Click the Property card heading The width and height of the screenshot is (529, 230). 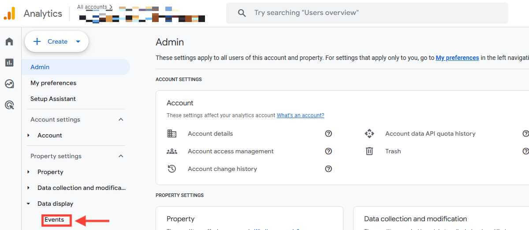click(x=180, y=219)
